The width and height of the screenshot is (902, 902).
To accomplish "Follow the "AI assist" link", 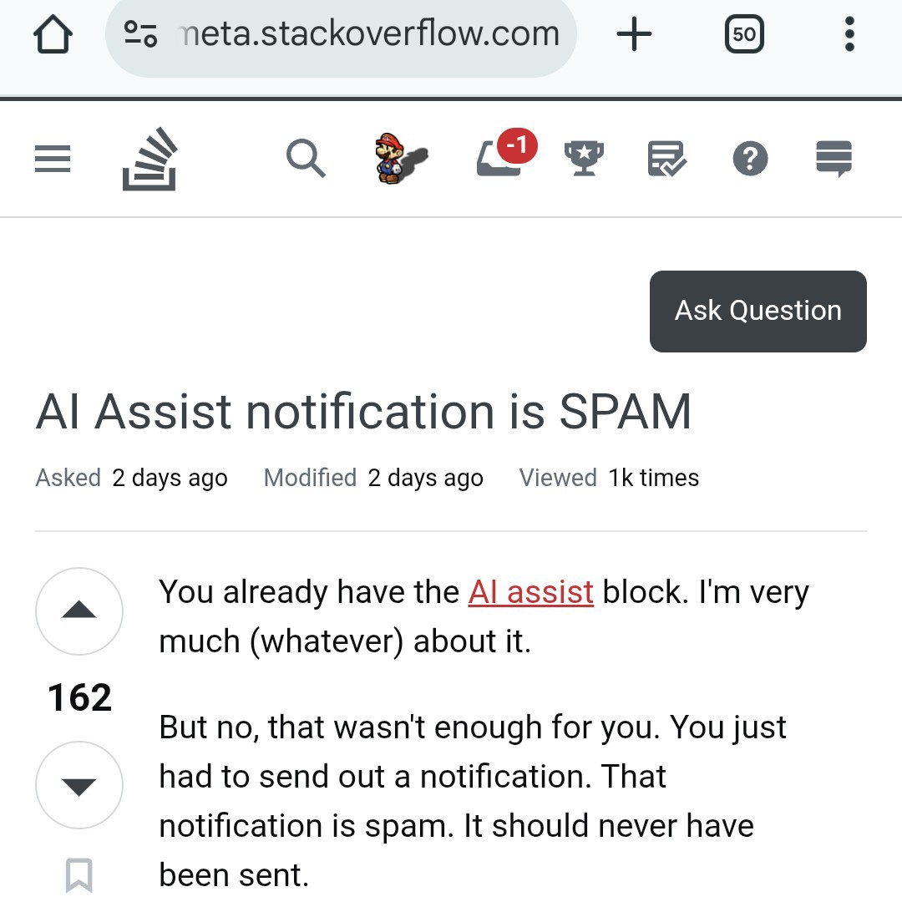I will [531, 592].
